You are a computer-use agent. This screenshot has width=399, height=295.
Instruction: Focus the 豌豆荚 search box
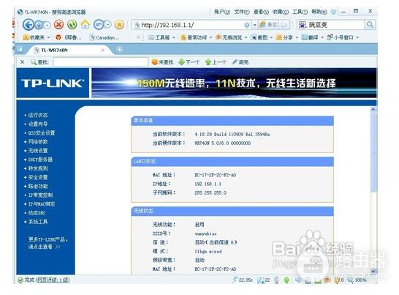point(331,25)
